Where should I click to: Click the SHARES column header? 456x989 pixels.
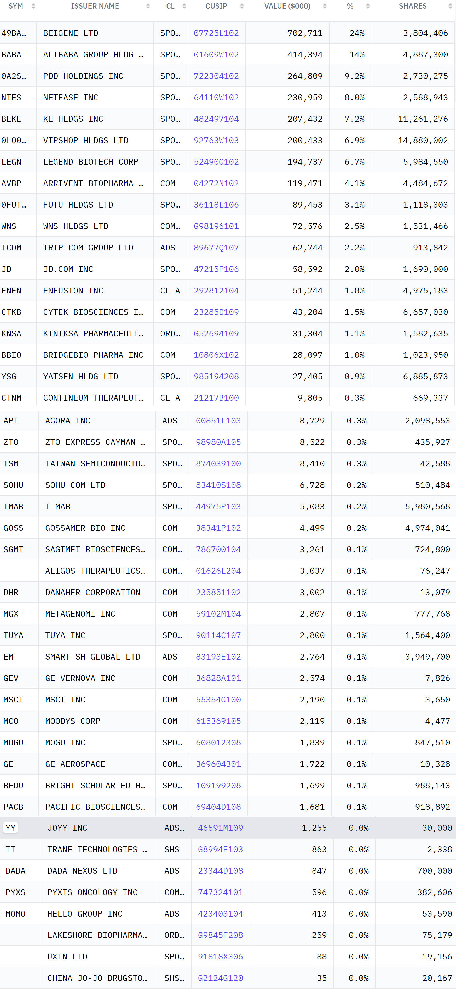click(412, 6)
